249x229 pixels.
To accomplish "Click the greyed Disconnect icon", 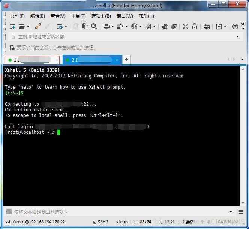I will click(47, 26).
